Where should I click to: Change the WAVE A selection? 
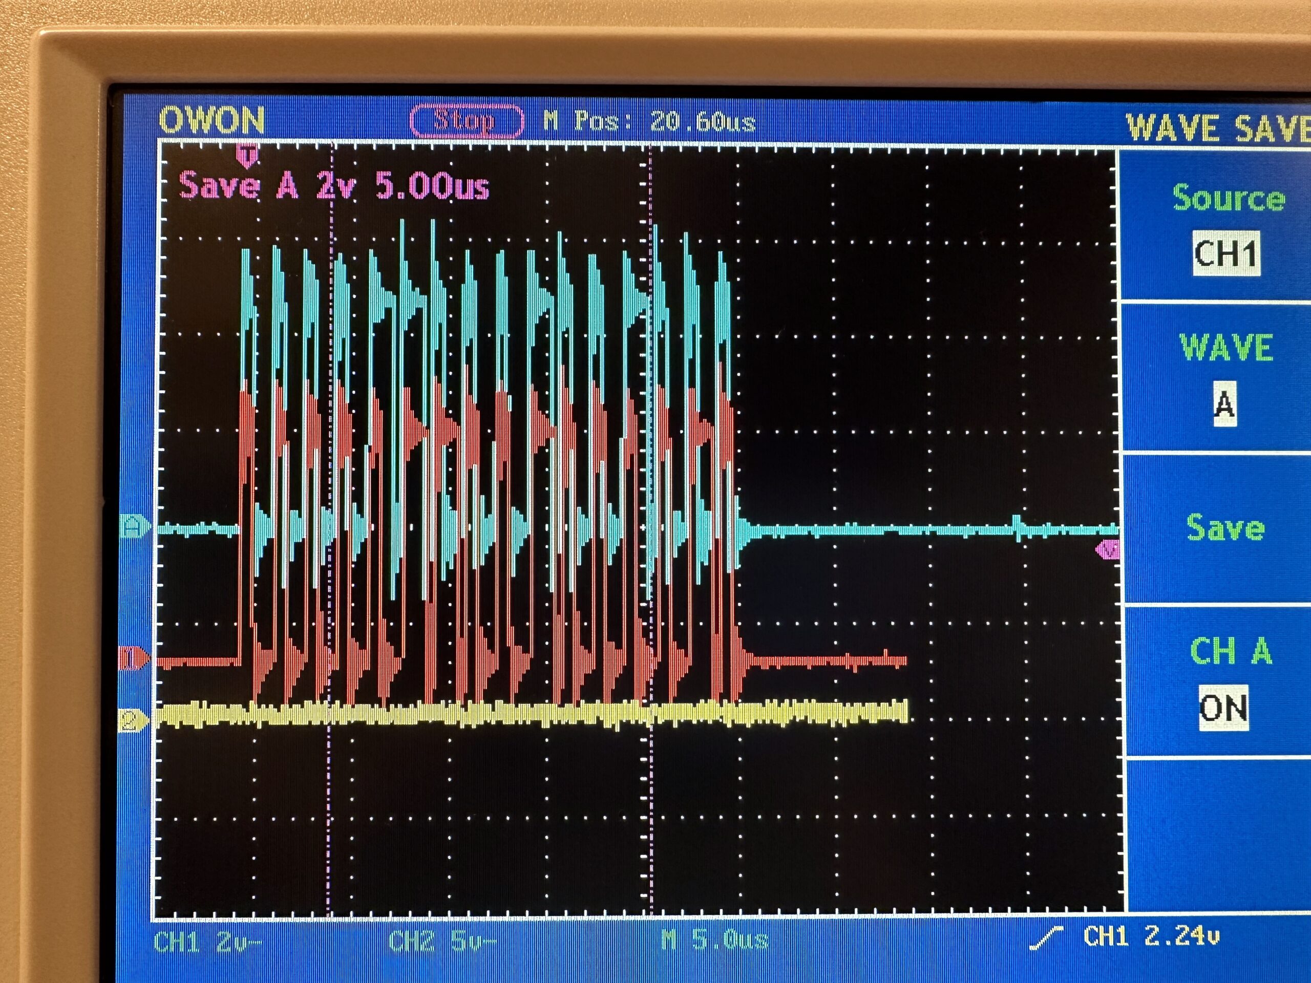coord(1224,404)
